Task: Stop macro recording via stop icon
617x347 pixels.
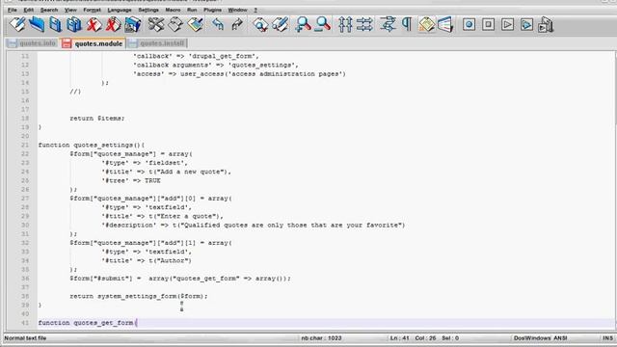Action: pyautogui.click(x=489, y=25)
